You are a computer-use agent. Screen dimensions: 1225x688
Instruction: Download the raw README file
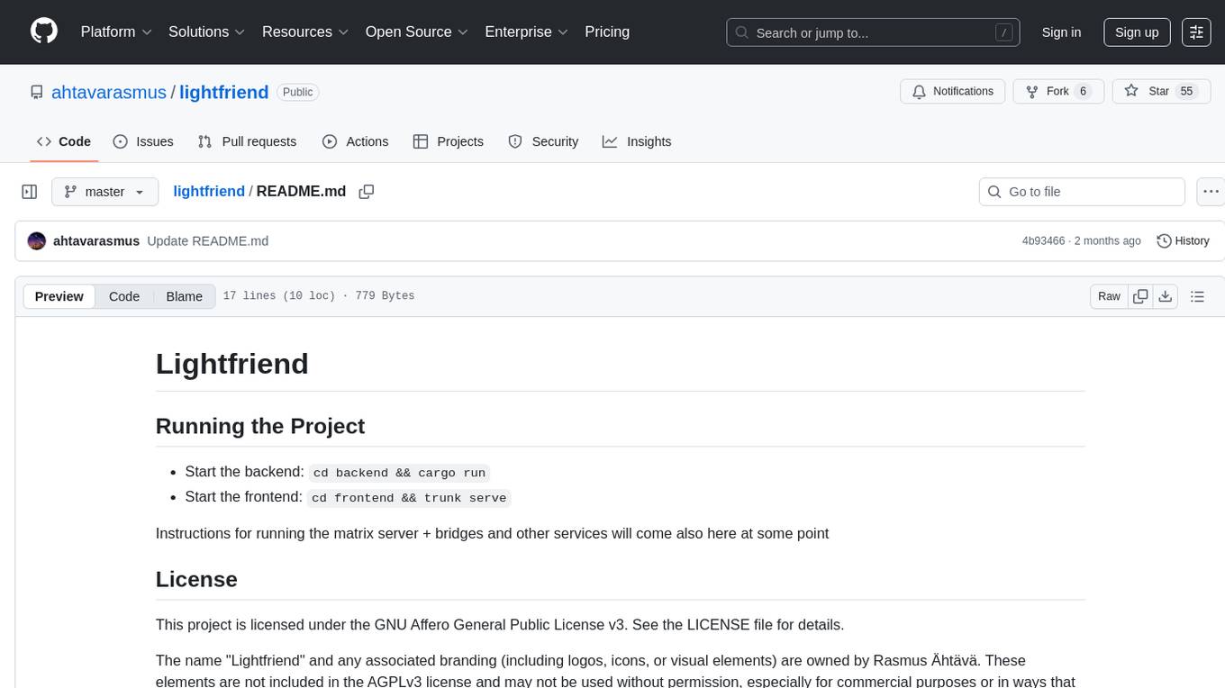[1165, 296]
